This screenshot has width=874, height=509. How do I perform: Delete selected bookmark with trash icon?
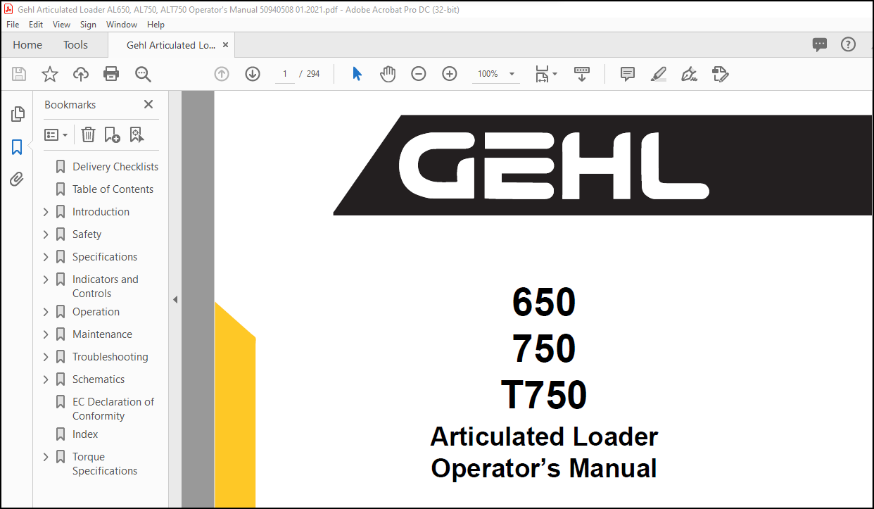[88, 134]
